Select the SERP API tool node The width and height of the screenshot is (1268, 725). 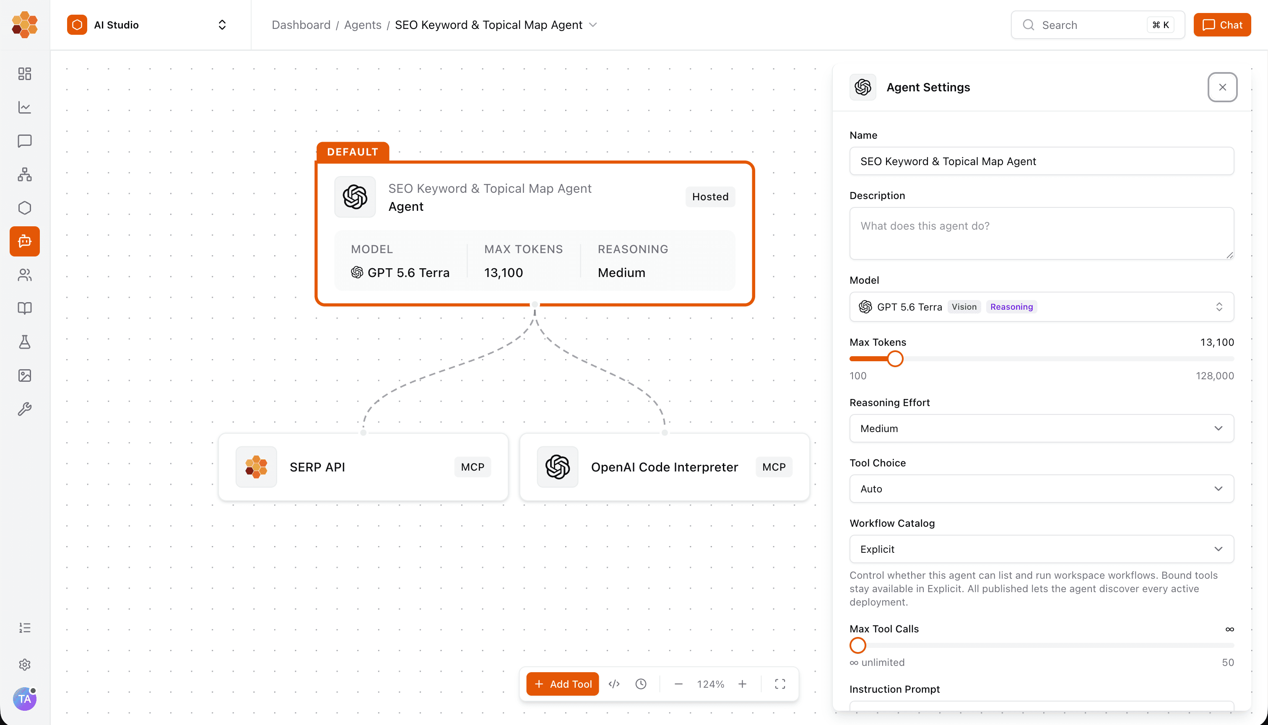363,466
